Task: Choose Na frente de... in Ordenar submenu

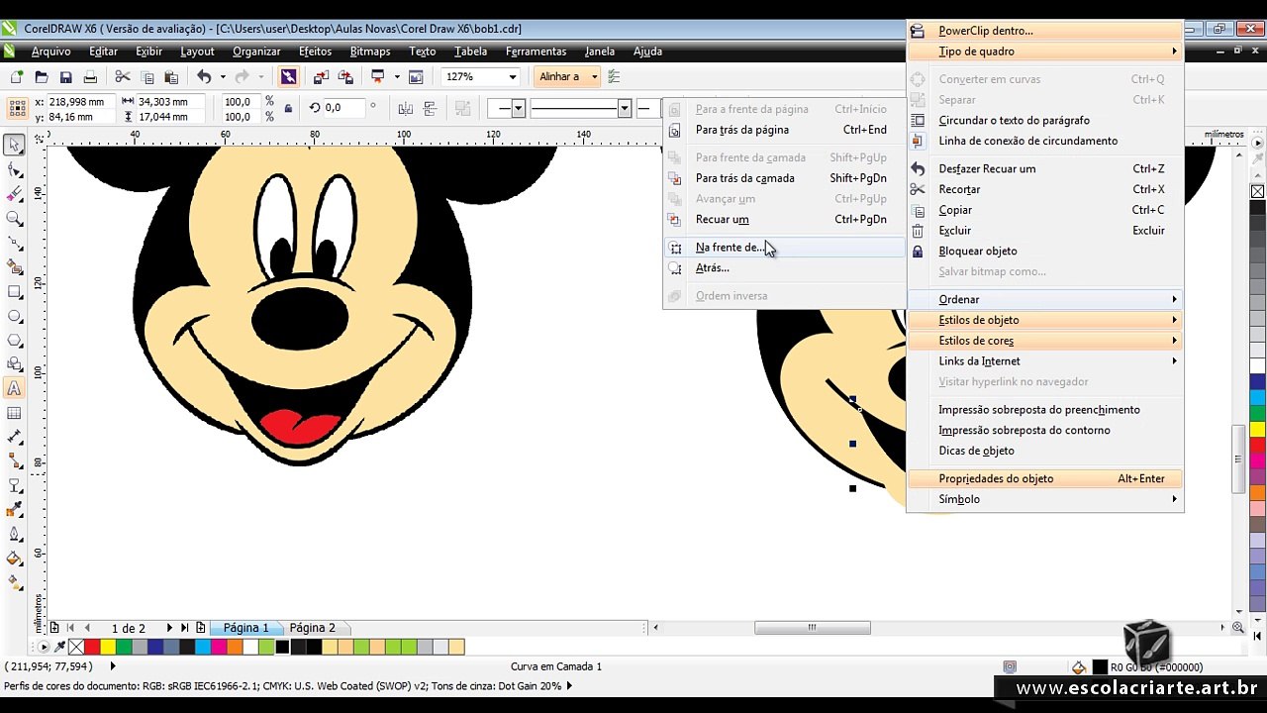Action: [785, 248]
